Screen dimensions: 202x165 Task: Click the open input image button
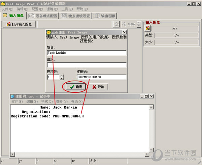click(x=19, y=24)
